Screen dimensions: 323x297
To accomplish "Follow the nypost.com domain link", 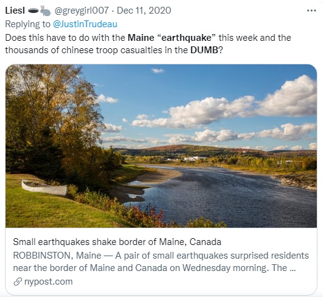I will point(48,282).
